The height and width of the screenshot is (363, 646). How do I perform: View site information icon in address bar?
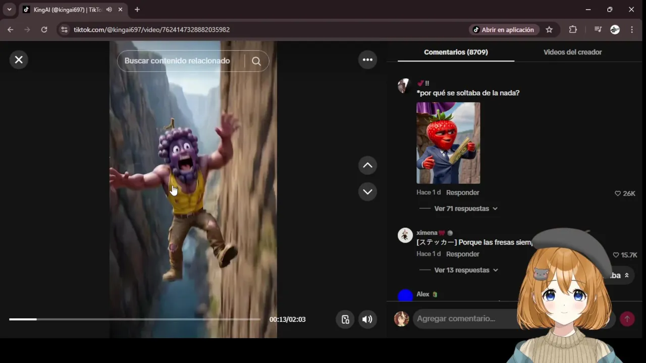64,30
